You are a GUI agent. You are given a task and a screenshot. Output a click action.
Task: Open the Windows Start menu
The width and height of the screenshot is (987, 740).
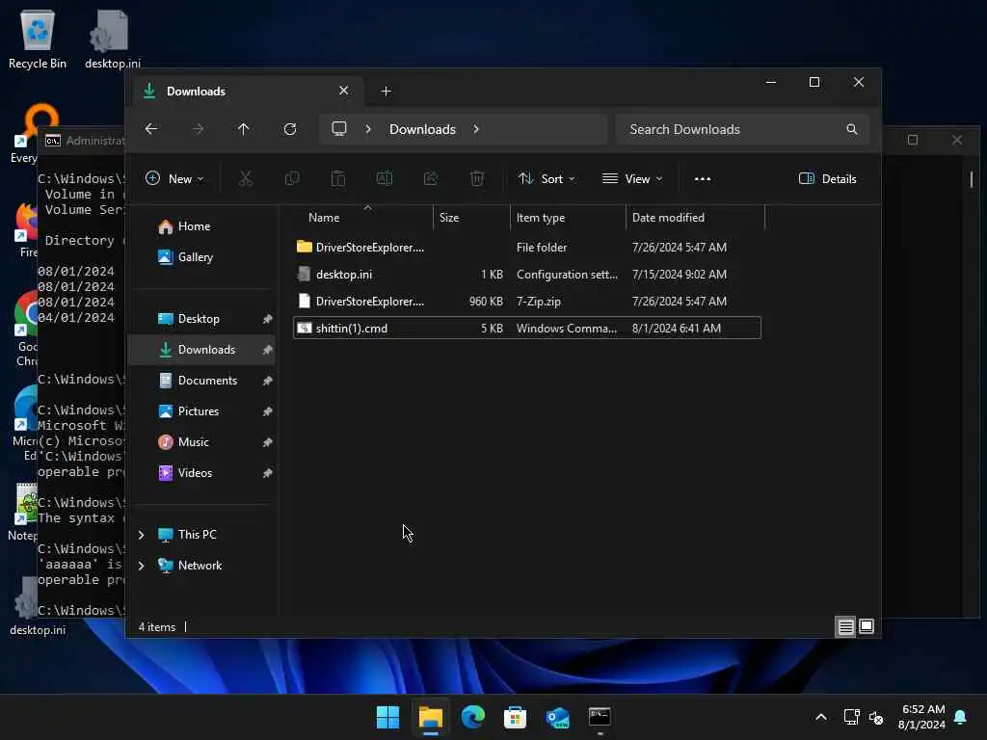tap(387, 717)
